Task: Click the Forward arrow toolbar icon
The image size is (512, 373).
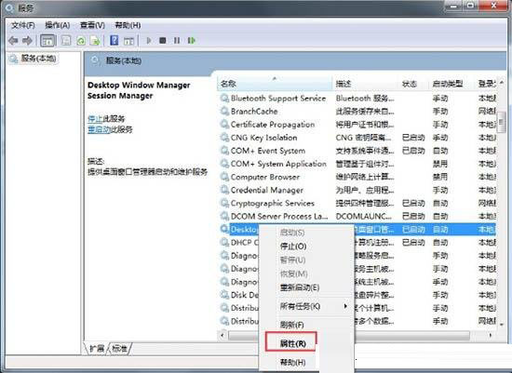Action: 27,41
